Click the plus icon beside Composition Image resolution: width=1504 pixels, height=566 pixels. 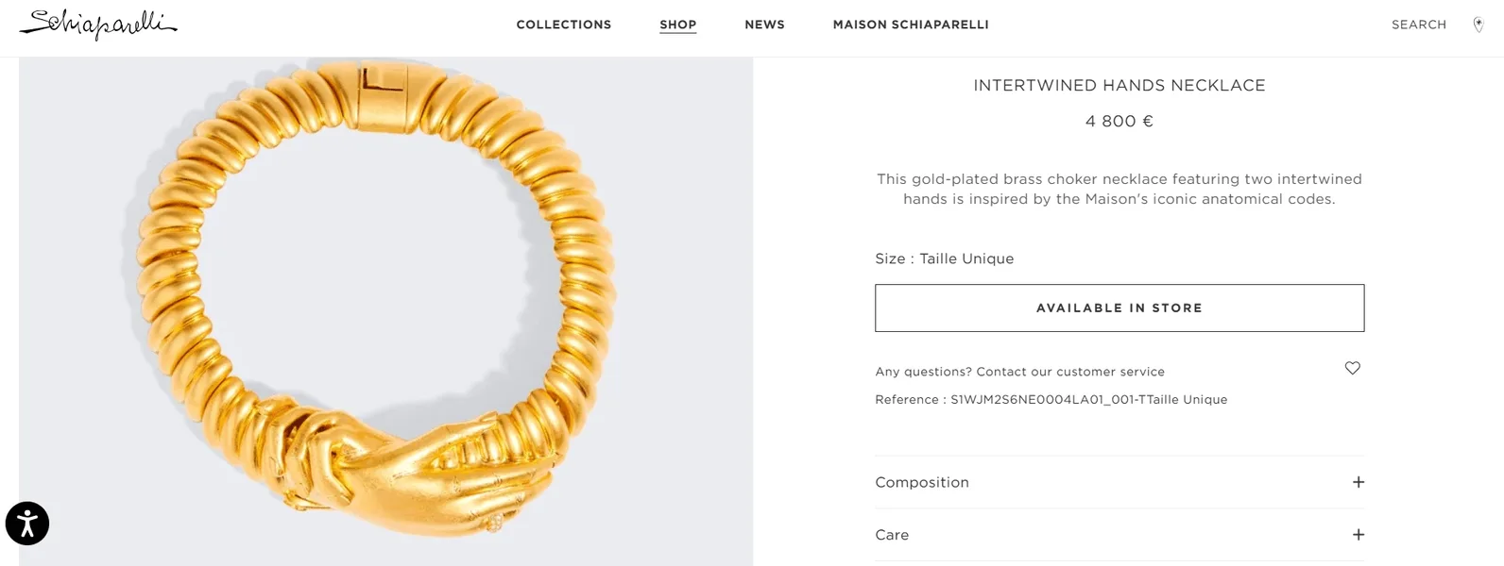pyautogui.click(x=1359, y=482)
